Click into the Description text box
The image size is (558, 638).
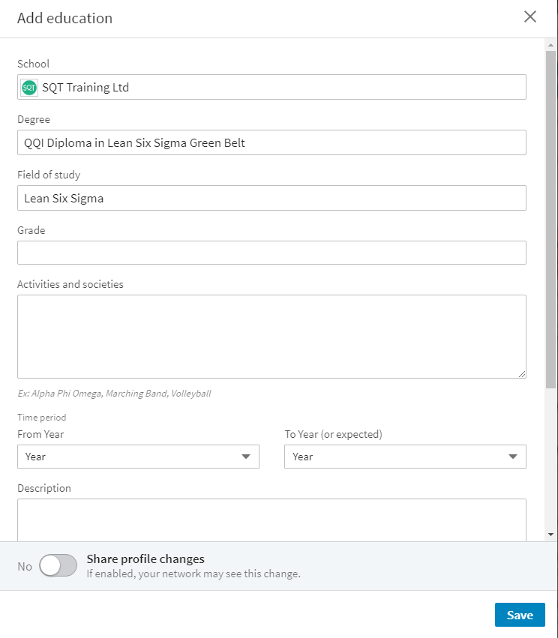(272, 520)
